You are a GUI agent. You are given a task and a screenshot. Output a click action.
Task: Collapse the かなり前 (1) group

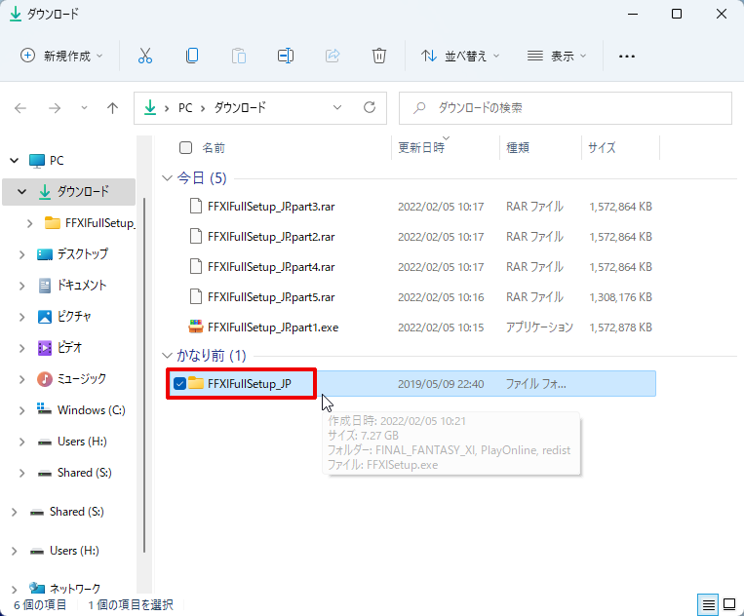pyautogui.click(x=167, y=355)
